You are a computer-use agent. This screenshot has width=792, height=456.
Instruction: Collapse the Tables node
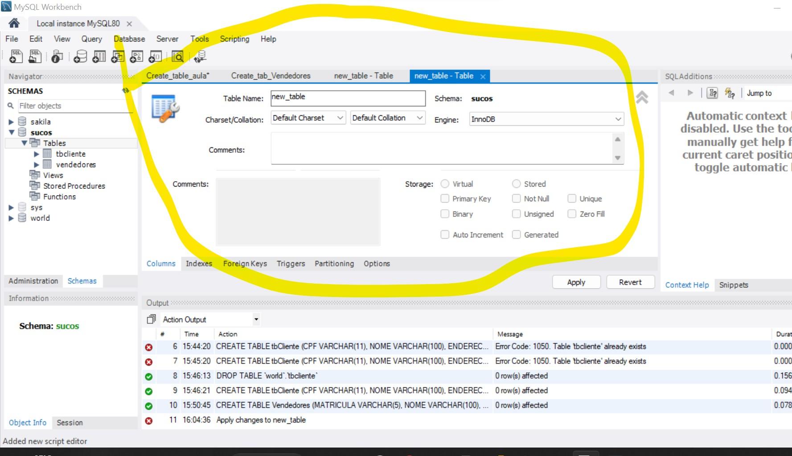[x=24, y=143]
